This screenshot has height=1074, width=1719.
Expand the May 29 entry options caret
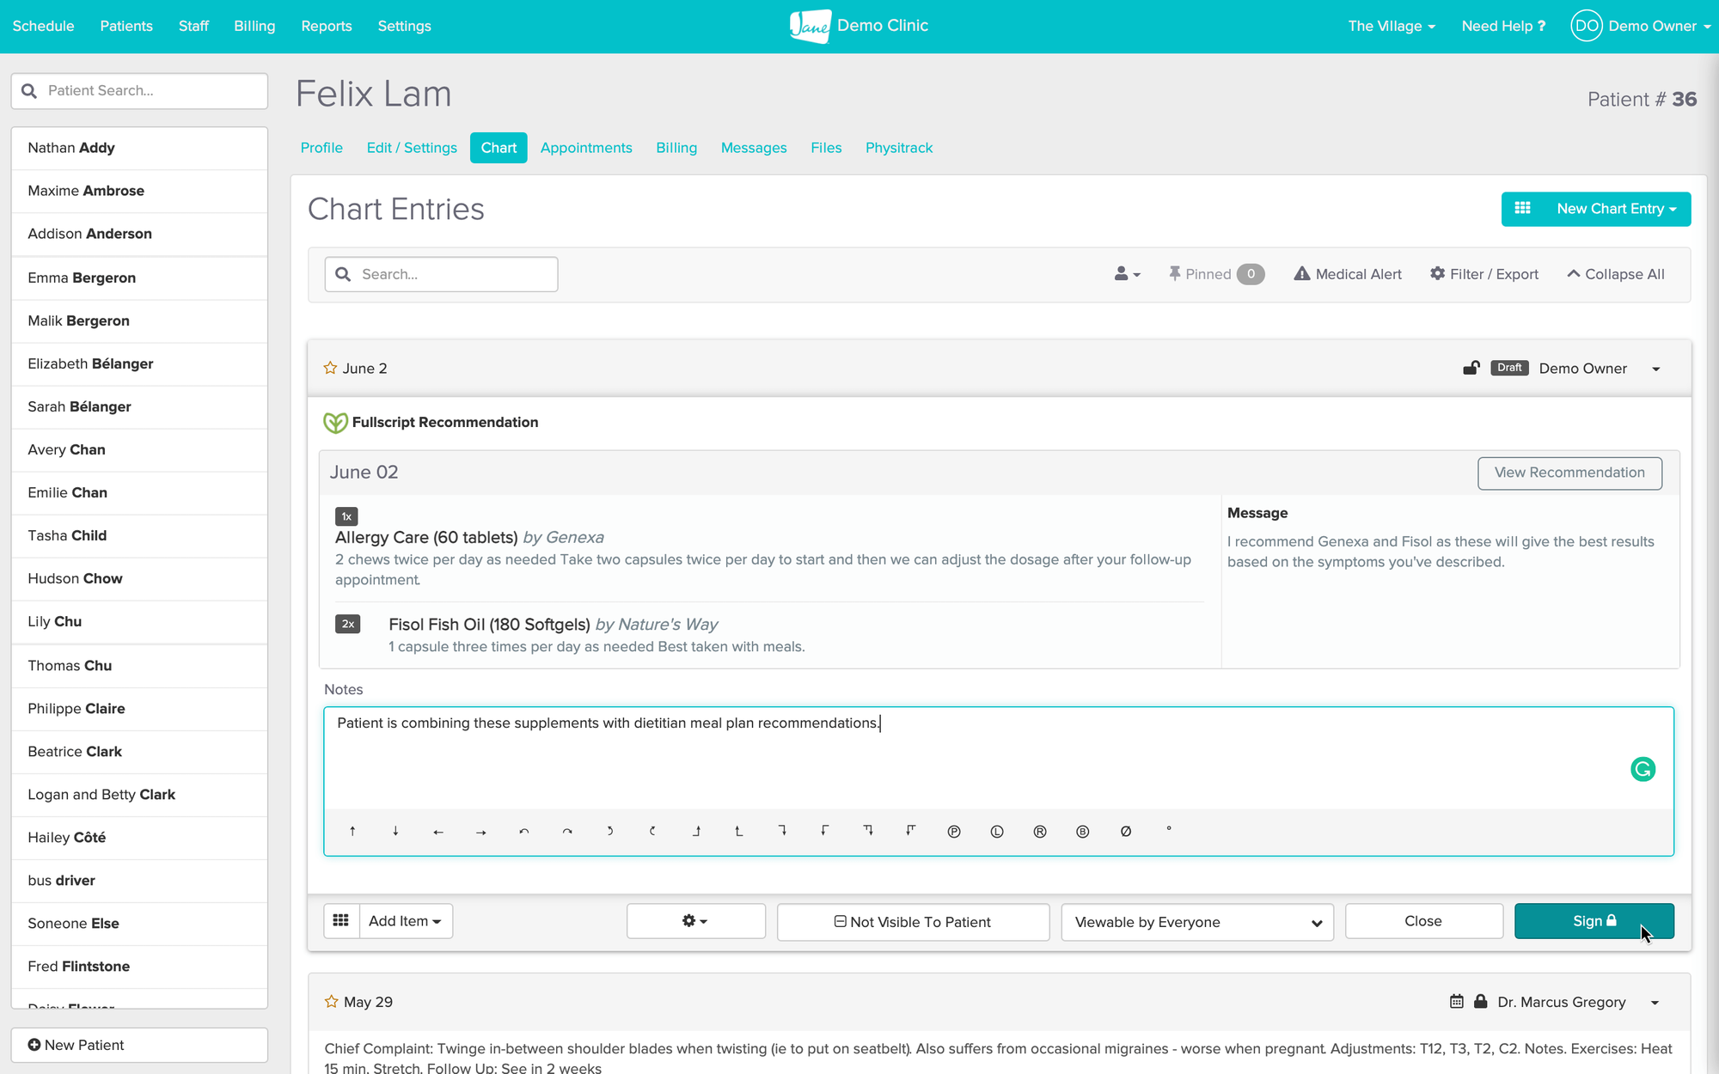point(1655,1002)
